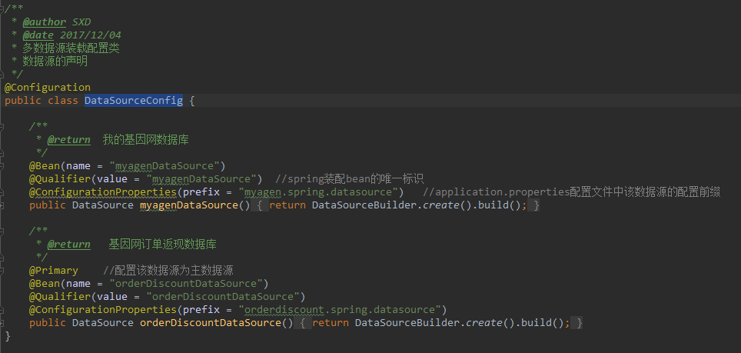Expand the folded opening brace of the orderDiscountDataSource method

tap(304, 323)
